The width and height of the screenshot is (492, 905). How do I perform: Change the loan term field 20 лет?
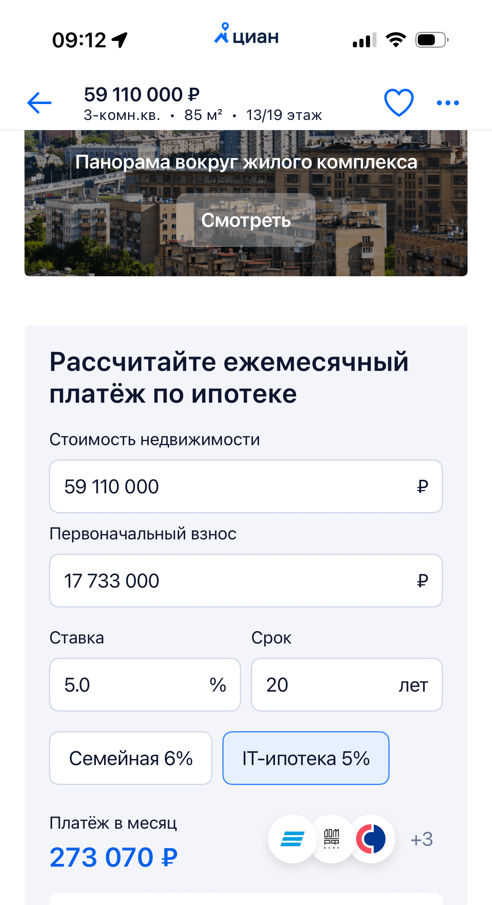point(346,685)
